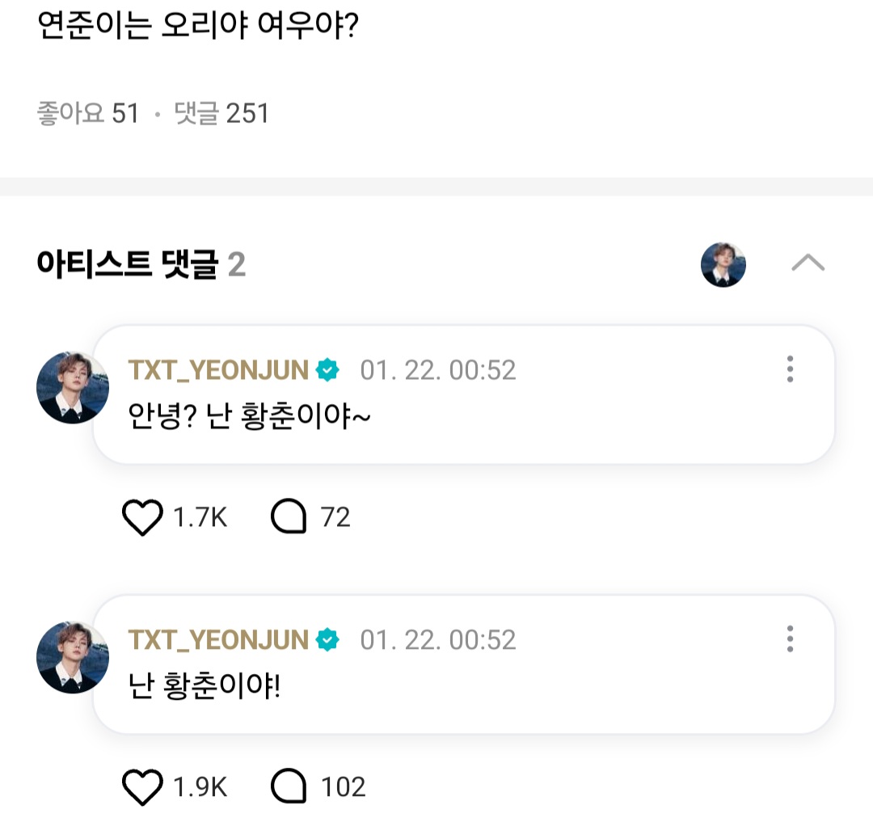Screen dimensions: 873x822
Task: Like the '안녕? 난 황춘이야~' comment
Action: click(142, 517)
